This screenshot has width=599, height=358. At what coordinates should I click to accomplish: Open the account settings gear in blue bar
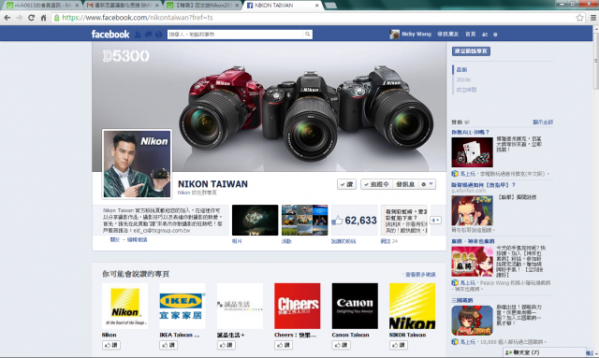(x=495, y=35)
